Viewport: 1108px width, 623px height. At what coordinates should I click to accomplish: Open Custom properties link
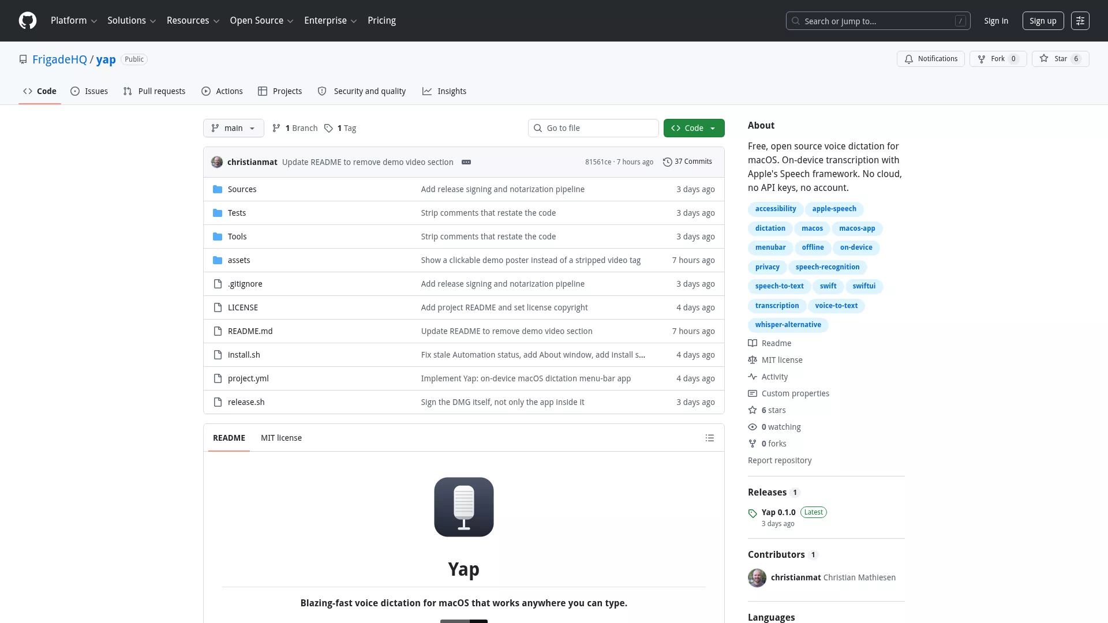789,393
